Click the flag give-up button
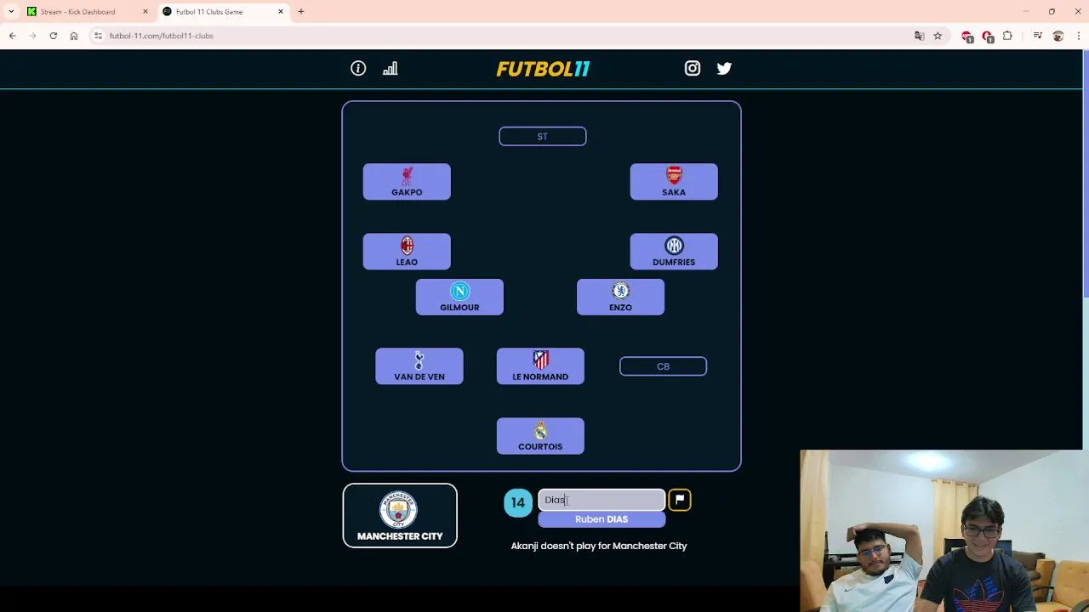The width and height of the screenshot is (1089, 612). (x=680, y=500)
